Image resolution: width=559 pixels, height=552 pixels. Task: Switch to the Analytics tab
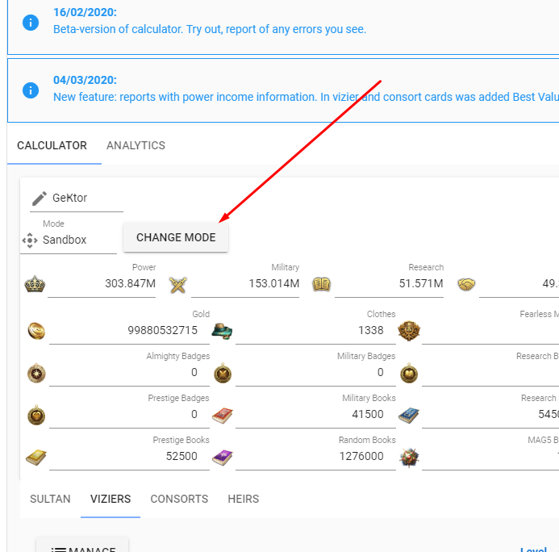136,146
